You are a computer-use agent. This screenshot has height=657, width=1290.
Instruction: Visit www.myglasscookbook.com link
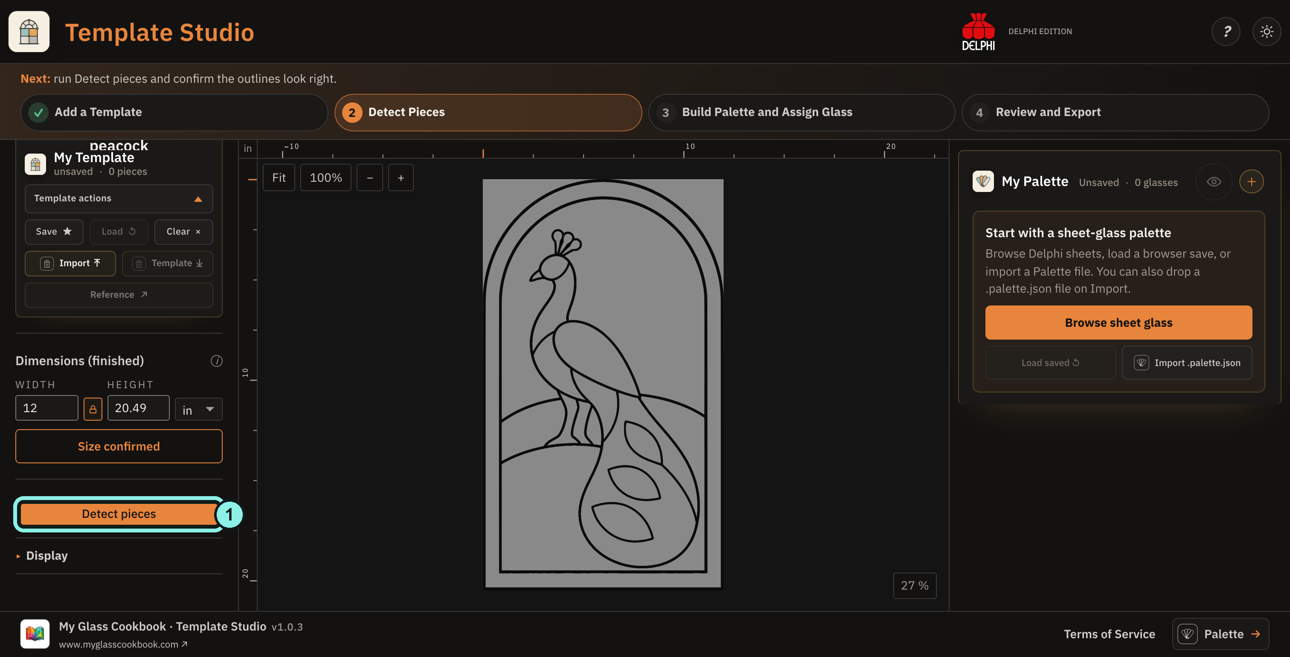pos(123,645)
